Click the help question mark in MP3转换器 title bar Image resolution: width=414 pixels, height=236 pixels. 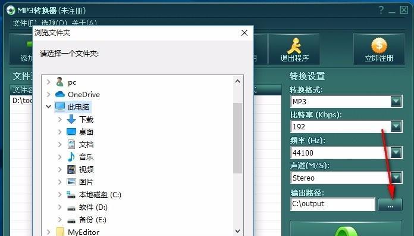(x=381, y=10)
